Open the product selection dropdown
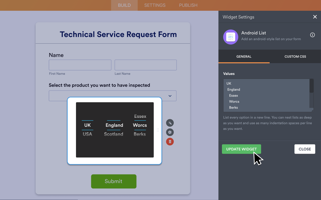 [x=170, y=96]
